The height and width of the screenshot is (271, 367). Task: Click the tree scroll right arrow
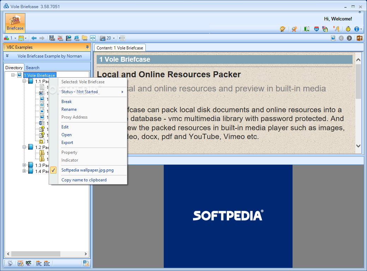[x=86, y=254]
